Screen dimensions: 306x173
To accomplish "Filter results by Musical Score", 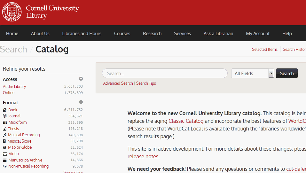I will pyautogui.click(x=20, y=141).
